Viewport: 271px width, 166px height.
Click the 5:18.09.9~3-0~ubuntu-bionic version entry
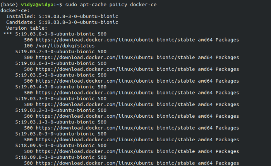click(x=55, y=145)
